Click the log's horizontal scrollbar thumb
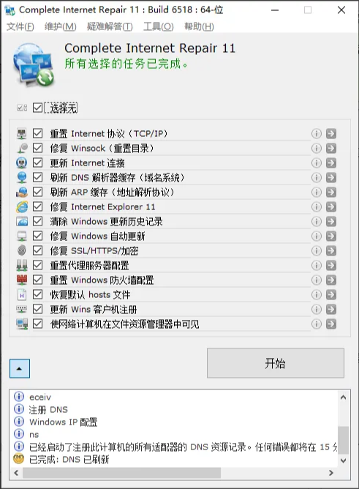The image size is (359, 489). point(122,473)
